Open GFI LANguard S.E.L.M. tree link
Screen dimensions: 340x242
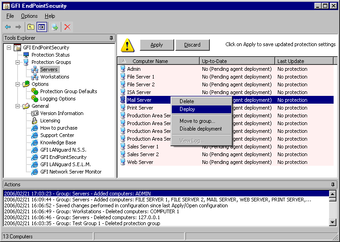tap(65, 164)
